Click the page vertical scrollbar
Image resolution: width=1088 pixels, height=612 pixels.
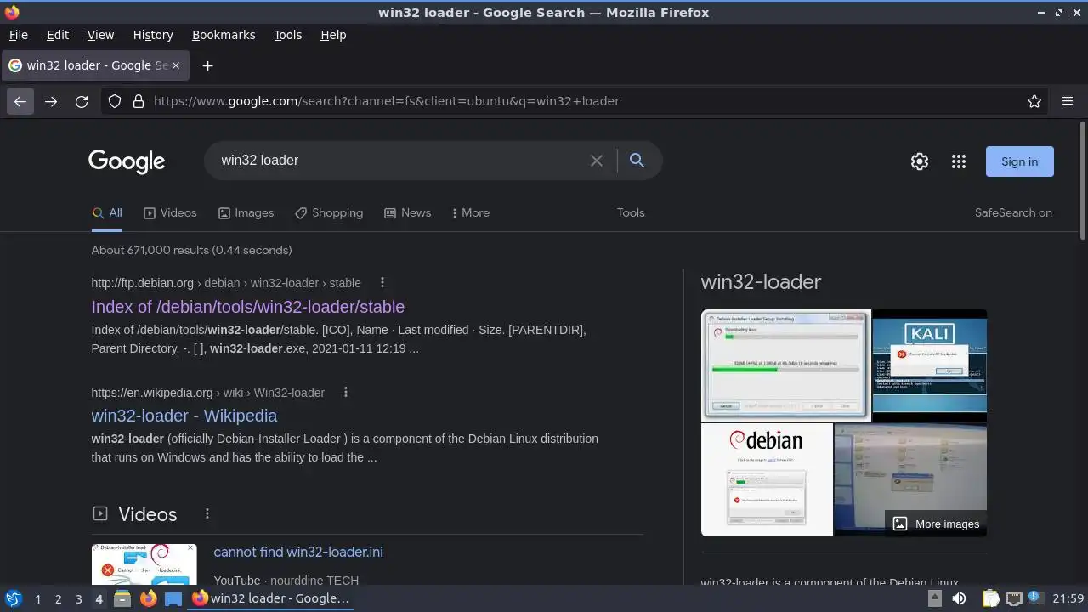1082,180
